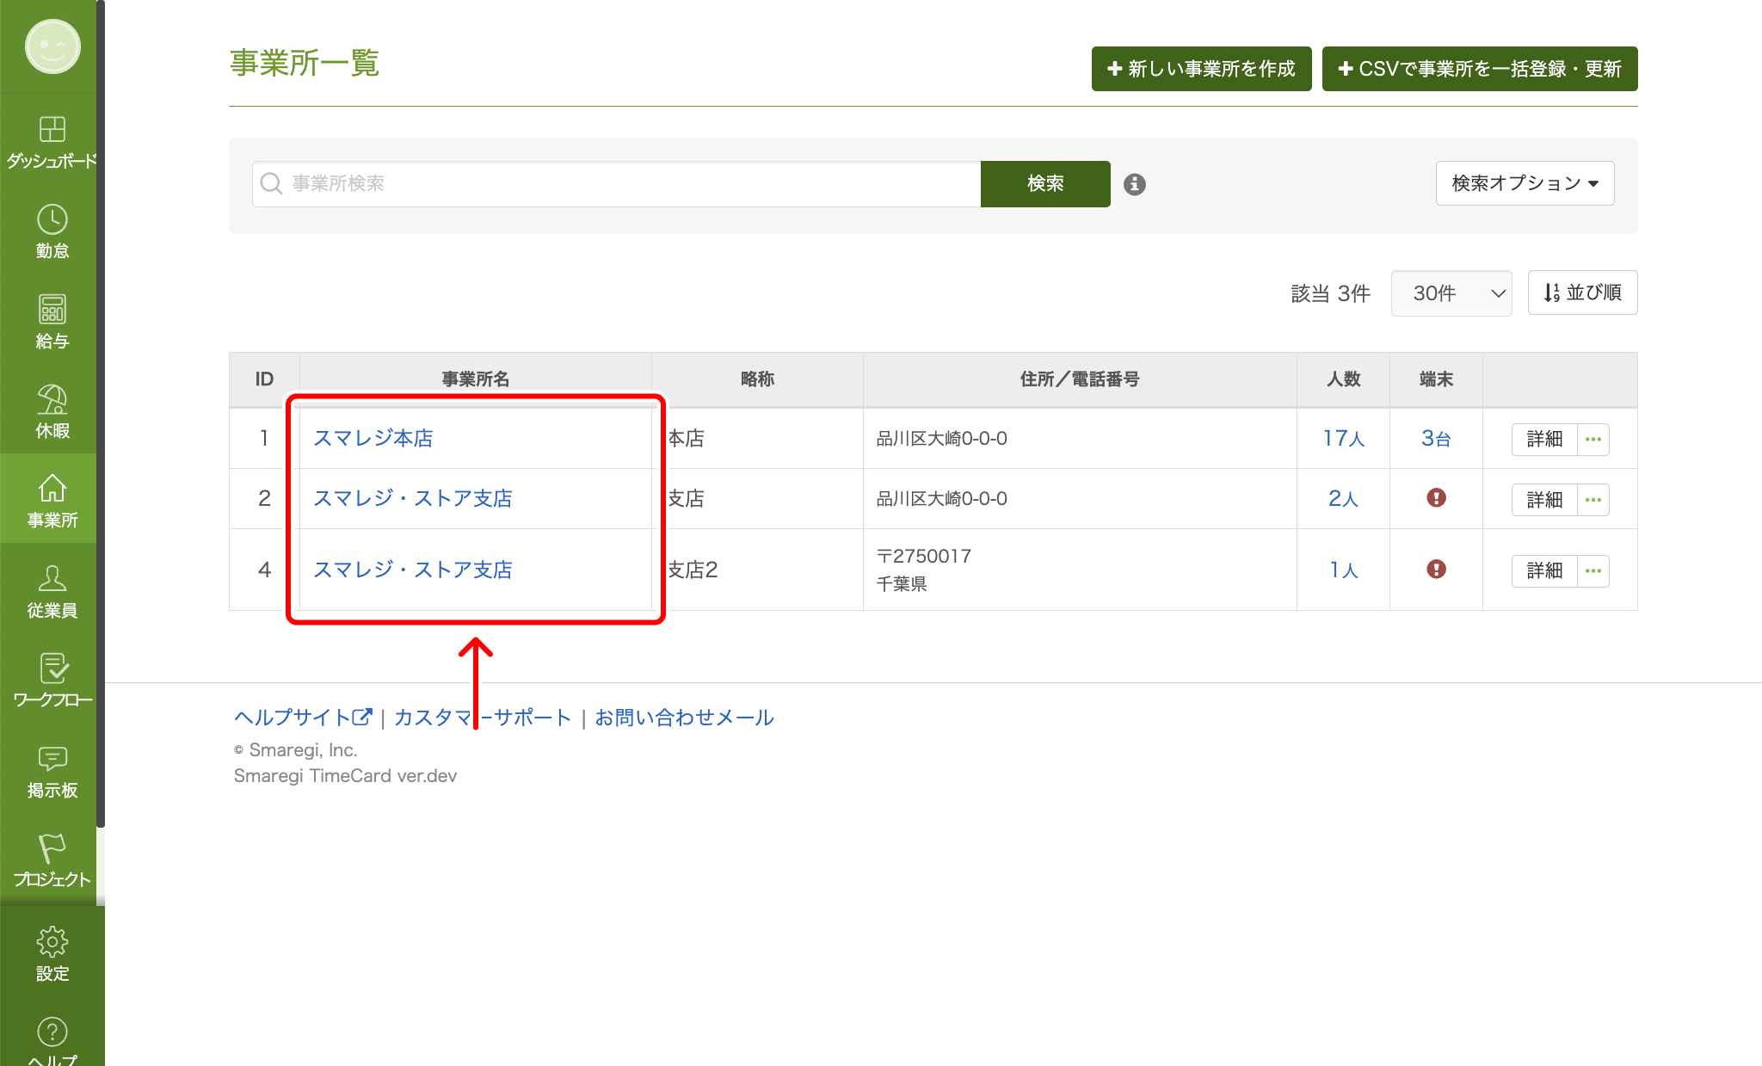Open the 30件 page size dropdown
This screenshot has width=1762, height=1066.
point(1451,293)
